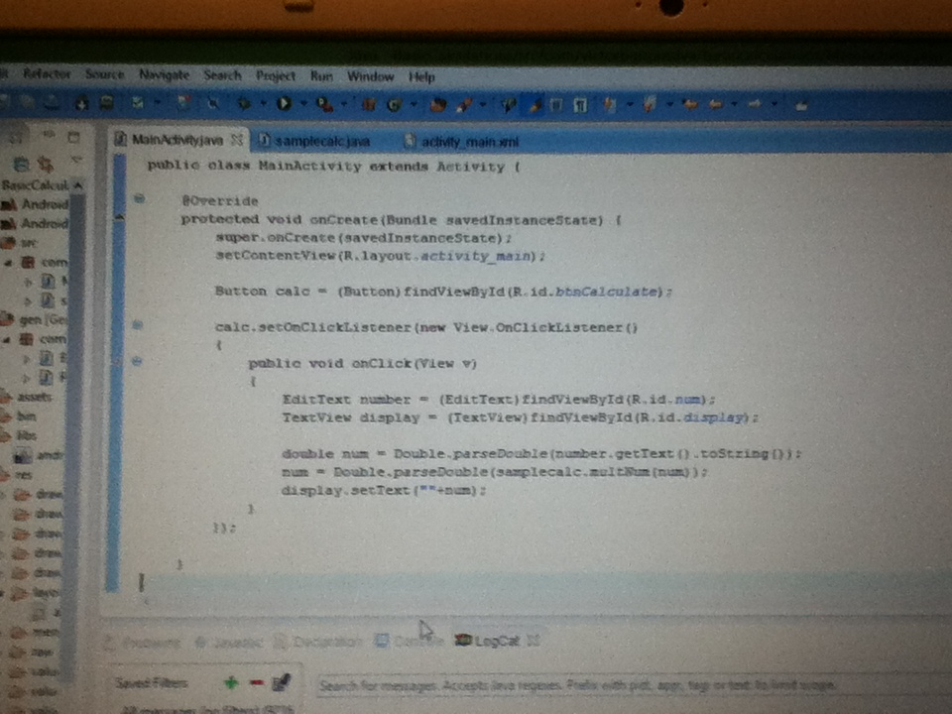Click the Back navigation arrow icon
952x714 pixels.
pyautogui.click(x=716, y=105)
